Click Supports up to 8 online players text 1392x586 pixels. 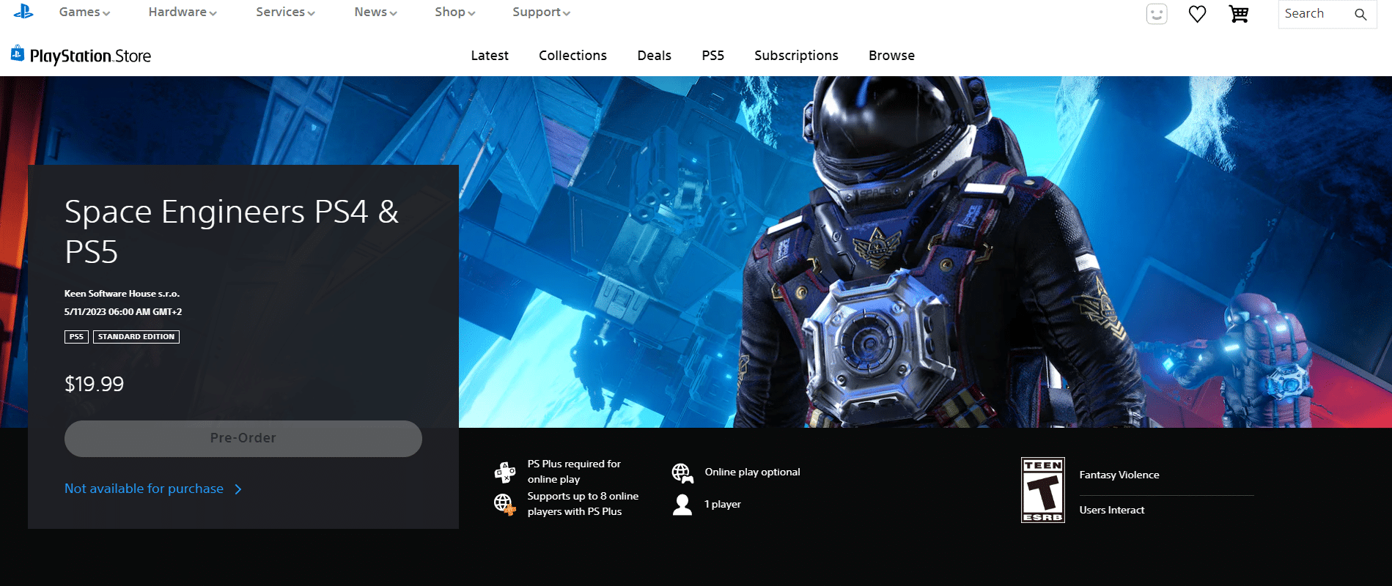[583, 504]
